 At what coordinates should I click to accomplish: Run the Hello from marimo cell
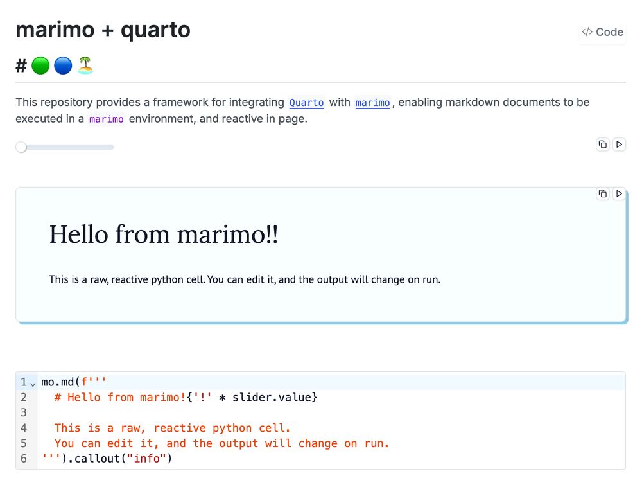619,194
